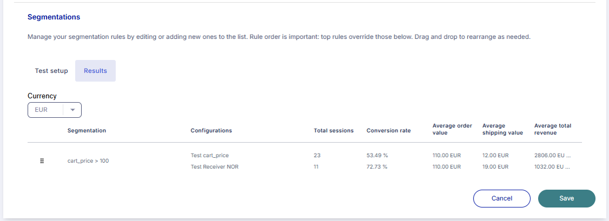Select the Results tab

click(95, 71)
